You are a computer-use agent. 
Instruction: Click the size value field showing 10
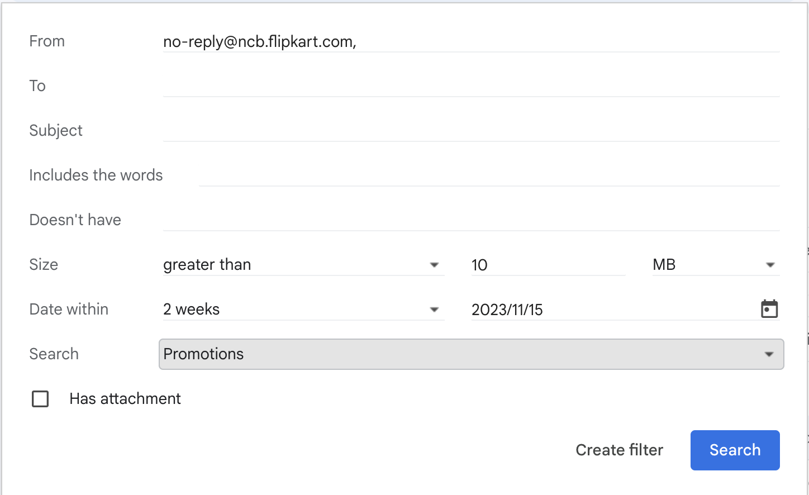(x=548, y=265)
